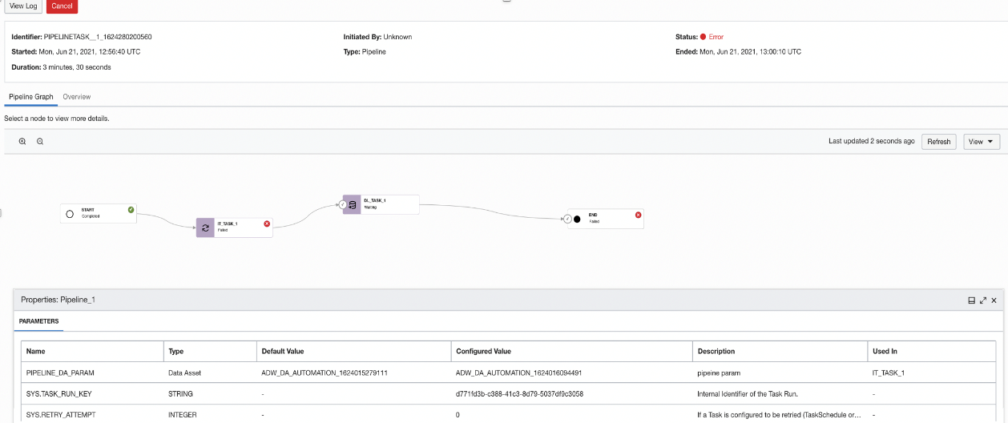The width and height of the screenshot is (1008, 423).
Task: Close the Properties Pipeline_1 panel
Action: (994, 300)
